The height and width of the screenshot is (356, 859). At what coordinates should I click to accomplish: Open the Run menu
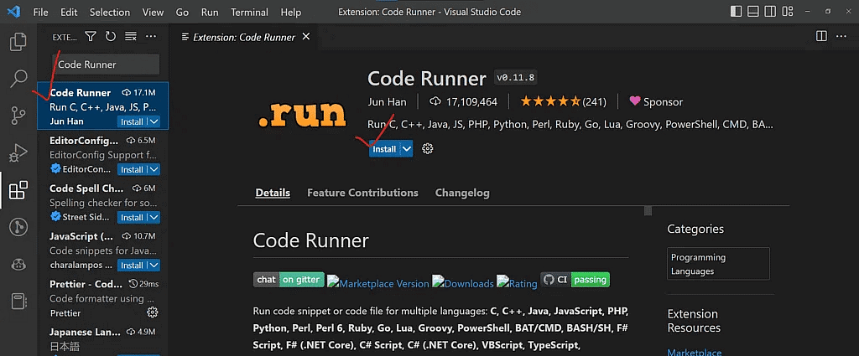209,12
